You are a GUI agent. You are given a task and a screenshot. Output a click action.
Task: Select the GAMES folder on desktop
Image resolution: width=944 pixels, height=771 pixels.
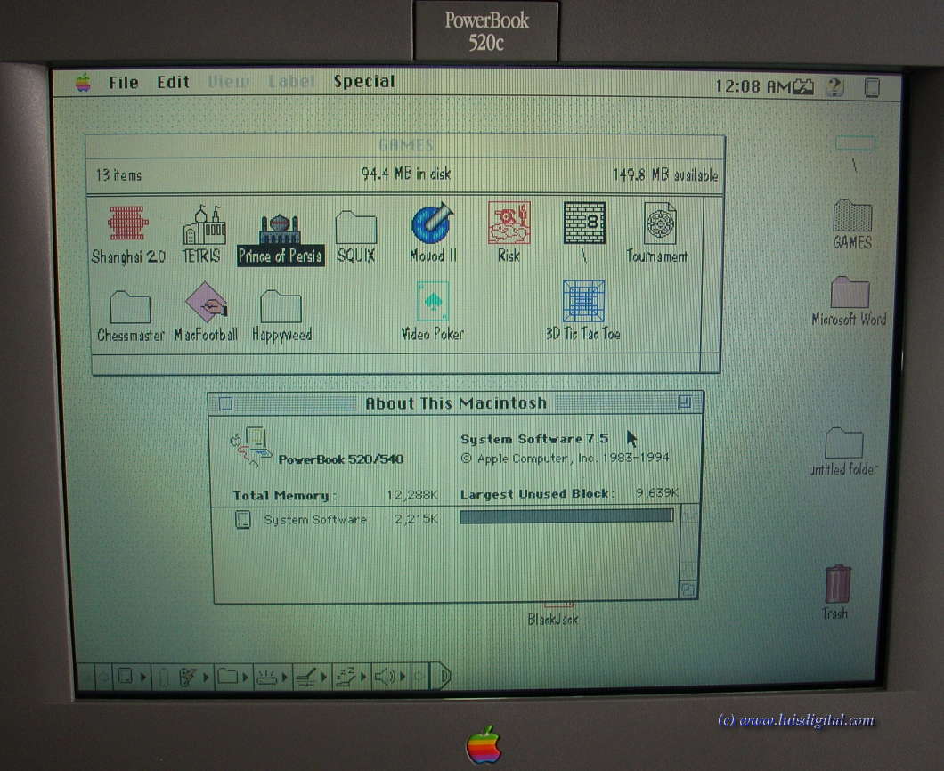pyautogui.click(x=852, y=215)
